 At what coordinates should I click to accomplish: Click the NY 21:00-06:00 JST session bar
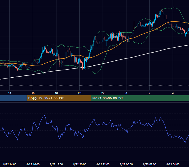(x=140, y=98)
